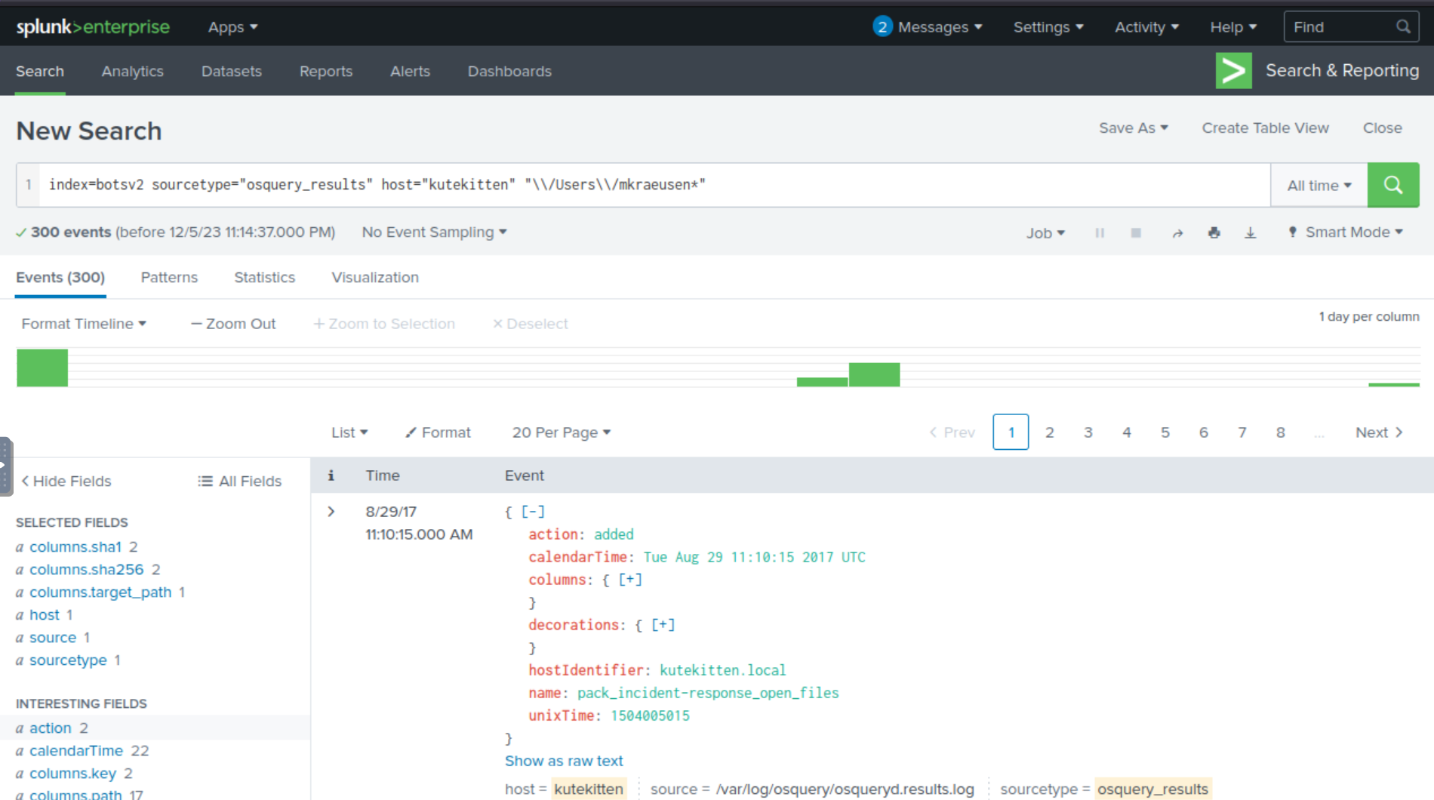Open All time range picker

tap(1319, 186)
